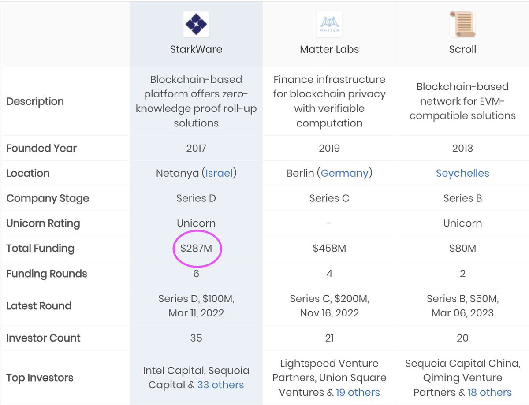This screenshot has height=405, width=529.
Task: View StarkWare's 33 other investors
Action: [x=220, y=385]
